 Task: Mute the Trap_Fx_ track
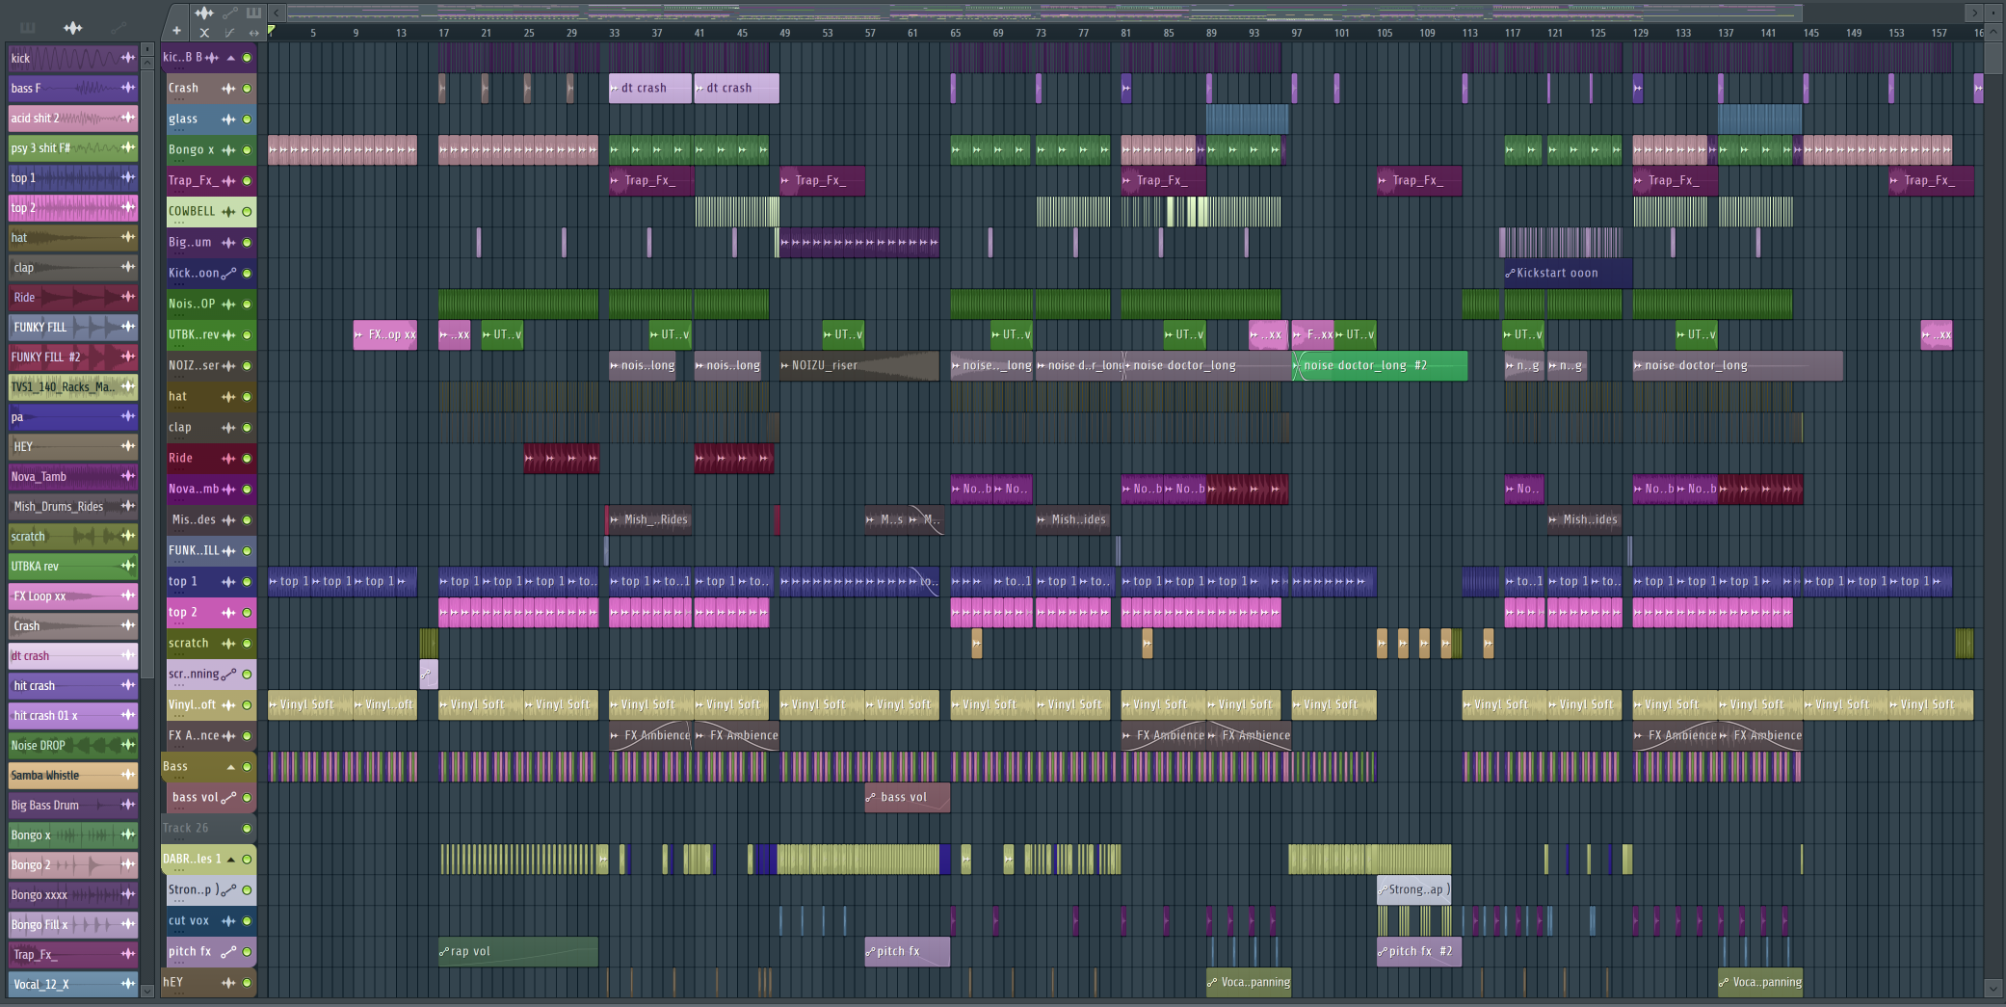tap(247, 181)
